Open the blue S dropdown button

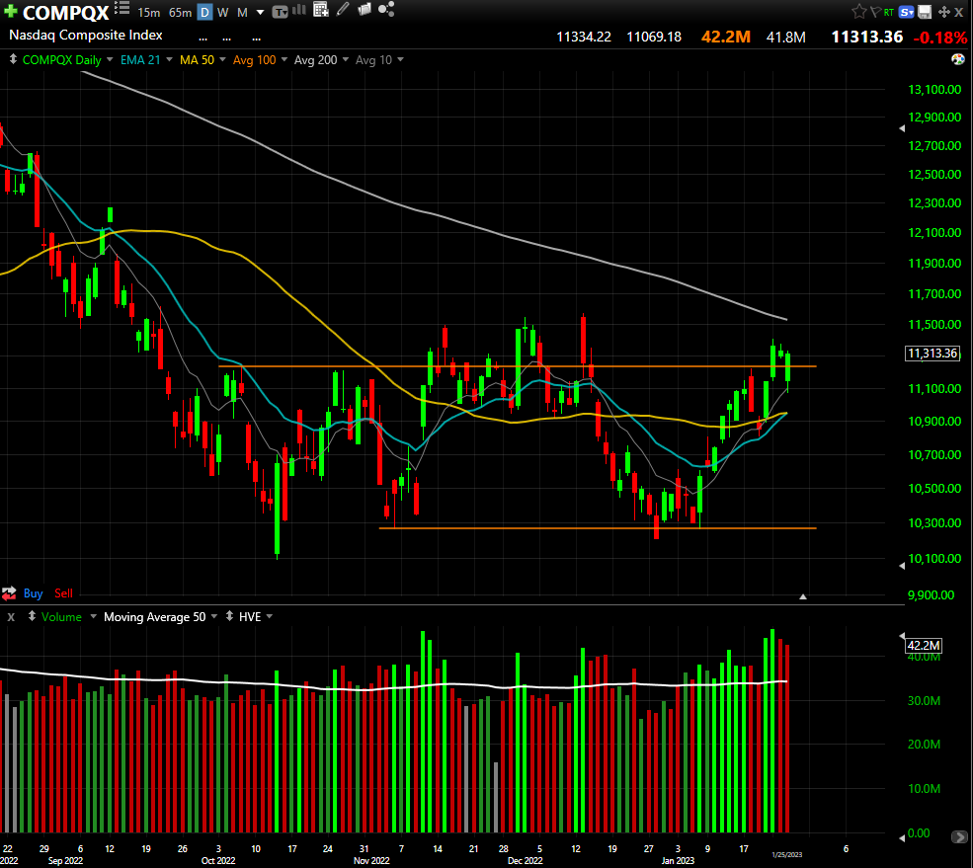(907, 12)
